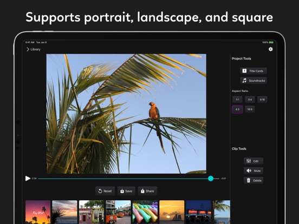Select the colorful storefront building clip
299x224 pixels.
(92, 212)
